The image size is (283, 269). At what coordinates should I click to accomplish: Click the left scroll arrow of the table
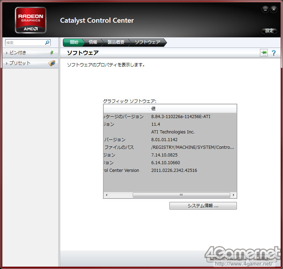pyautogui.click(x=107, y=195)
